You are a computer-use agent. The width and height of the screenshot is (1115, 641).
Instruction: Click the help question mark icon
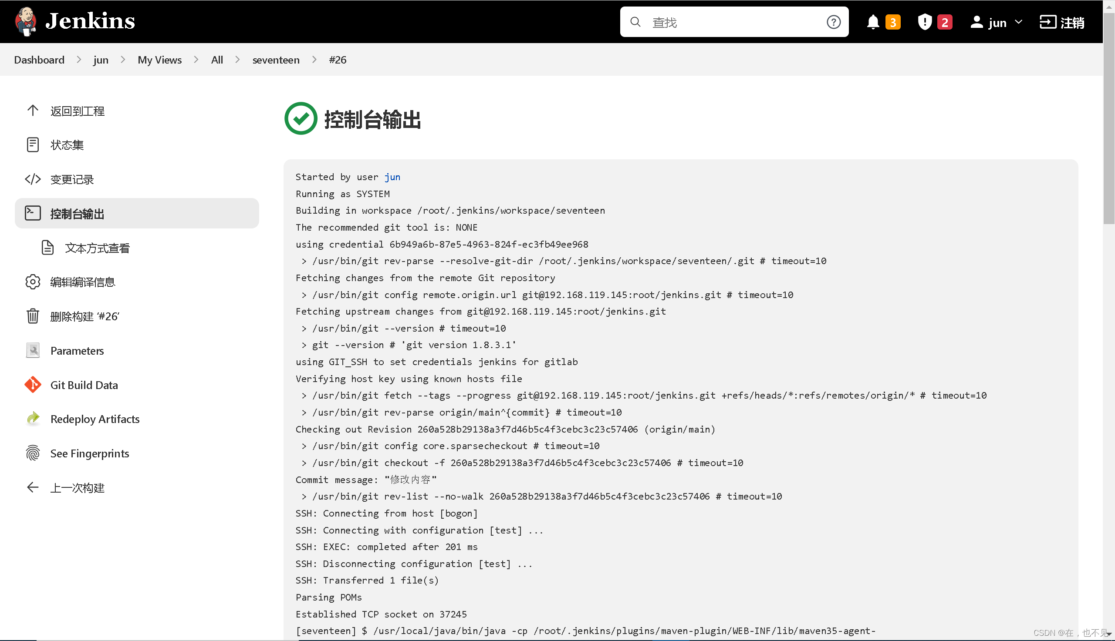pyautogui.click(x=833, y=21)
